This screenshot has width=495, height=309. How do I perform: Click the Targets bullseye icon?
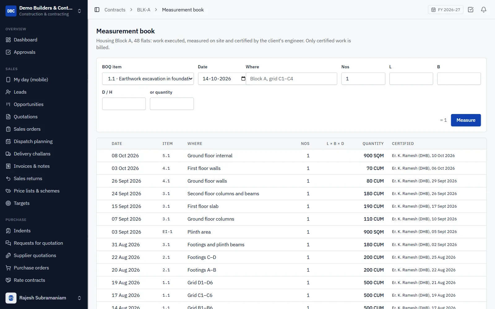(8, 203)
